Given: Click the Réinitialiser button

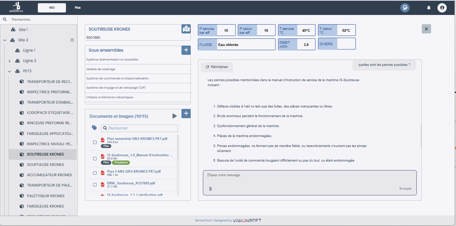Looking at the screenshot, I should point(217,67).
